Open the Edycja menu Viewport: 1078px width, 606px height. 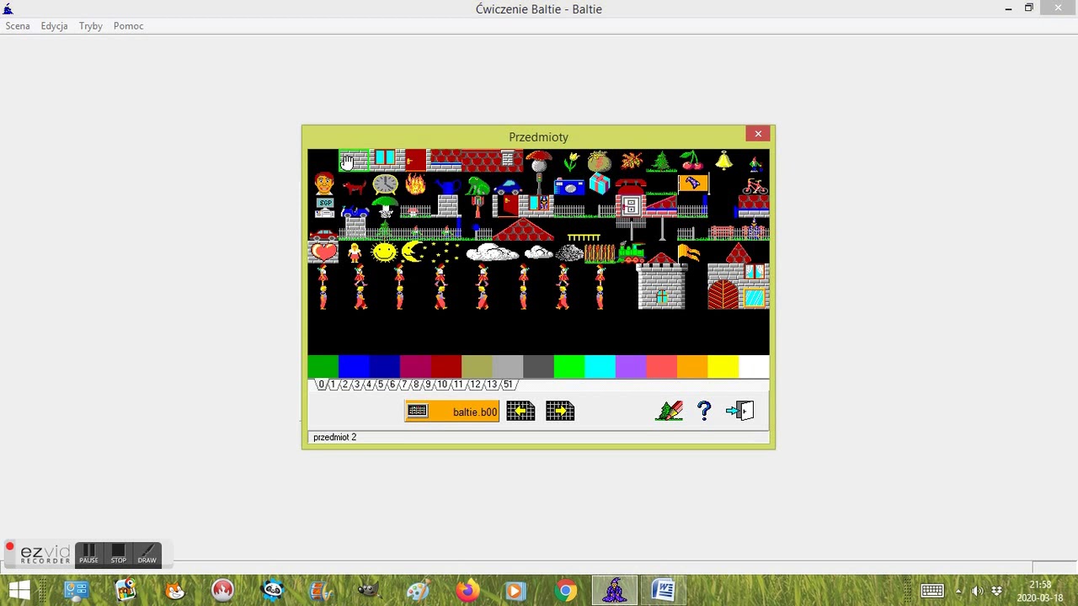point(54,26)
